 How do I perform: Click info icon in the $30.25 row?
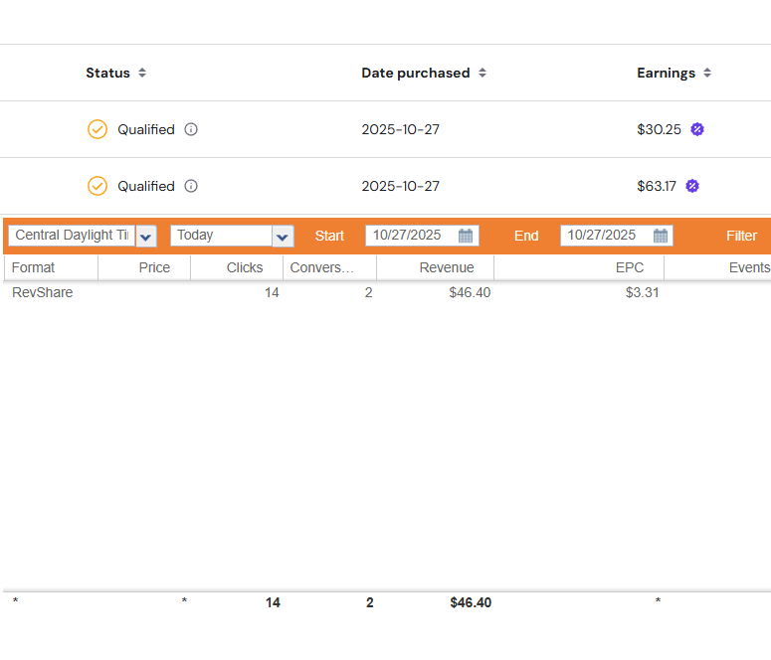[191, 129]
